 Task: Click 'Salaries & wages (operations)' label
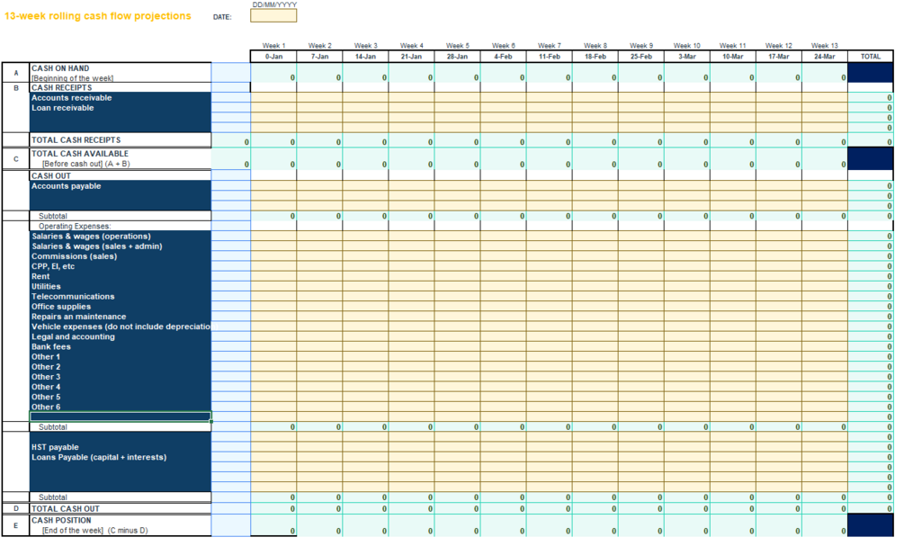click(x=91, y=237)
